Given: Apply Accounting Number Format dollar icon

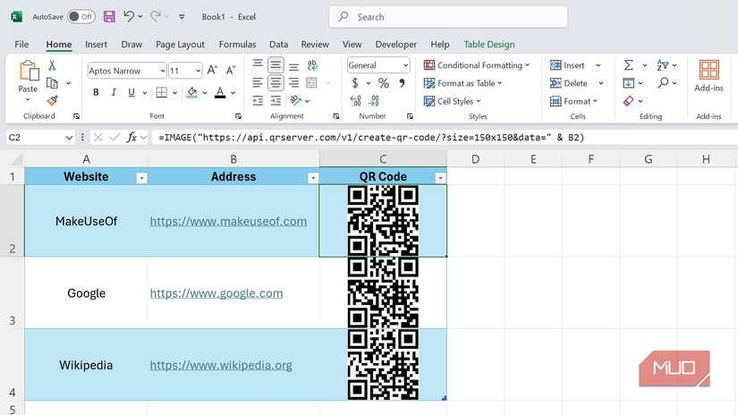Looking at the screenshot, I should (x=355, y=83).
